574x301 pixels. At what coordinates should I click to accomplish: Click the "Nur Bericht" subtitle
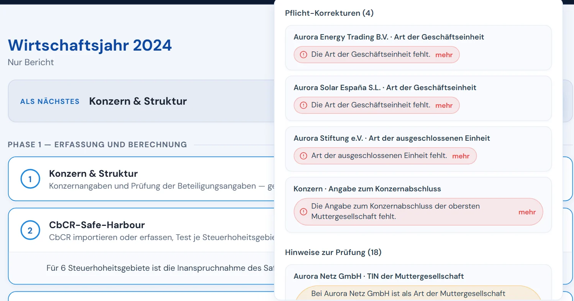31,62
